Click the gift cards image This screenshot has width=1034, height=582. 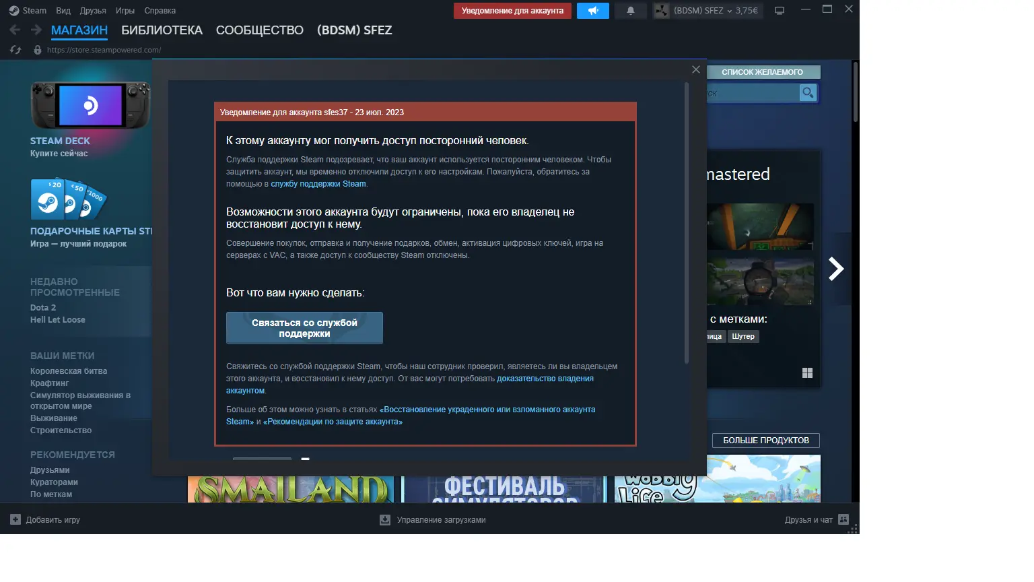[x=69, y=199]
